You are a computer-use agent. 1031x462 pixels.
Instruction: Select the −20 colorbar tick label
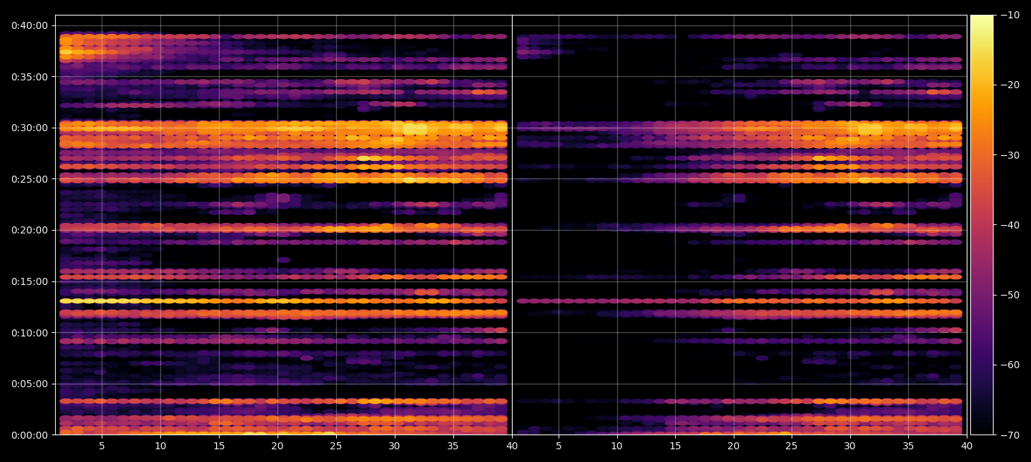tap(1008, 85)
